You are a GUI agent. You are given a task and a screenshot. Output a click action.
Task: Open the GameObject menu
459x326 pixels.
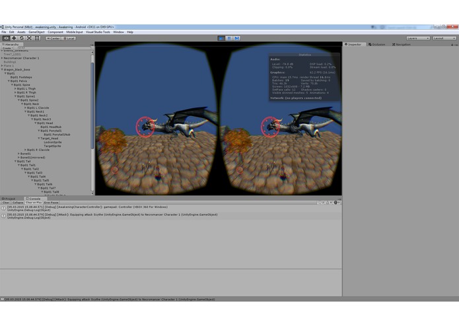click(36, 32)
